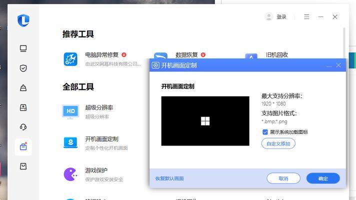Screen dimensions: 356x200
Task: Click the *.bmp;*.png format text
Action: [274, 121]
